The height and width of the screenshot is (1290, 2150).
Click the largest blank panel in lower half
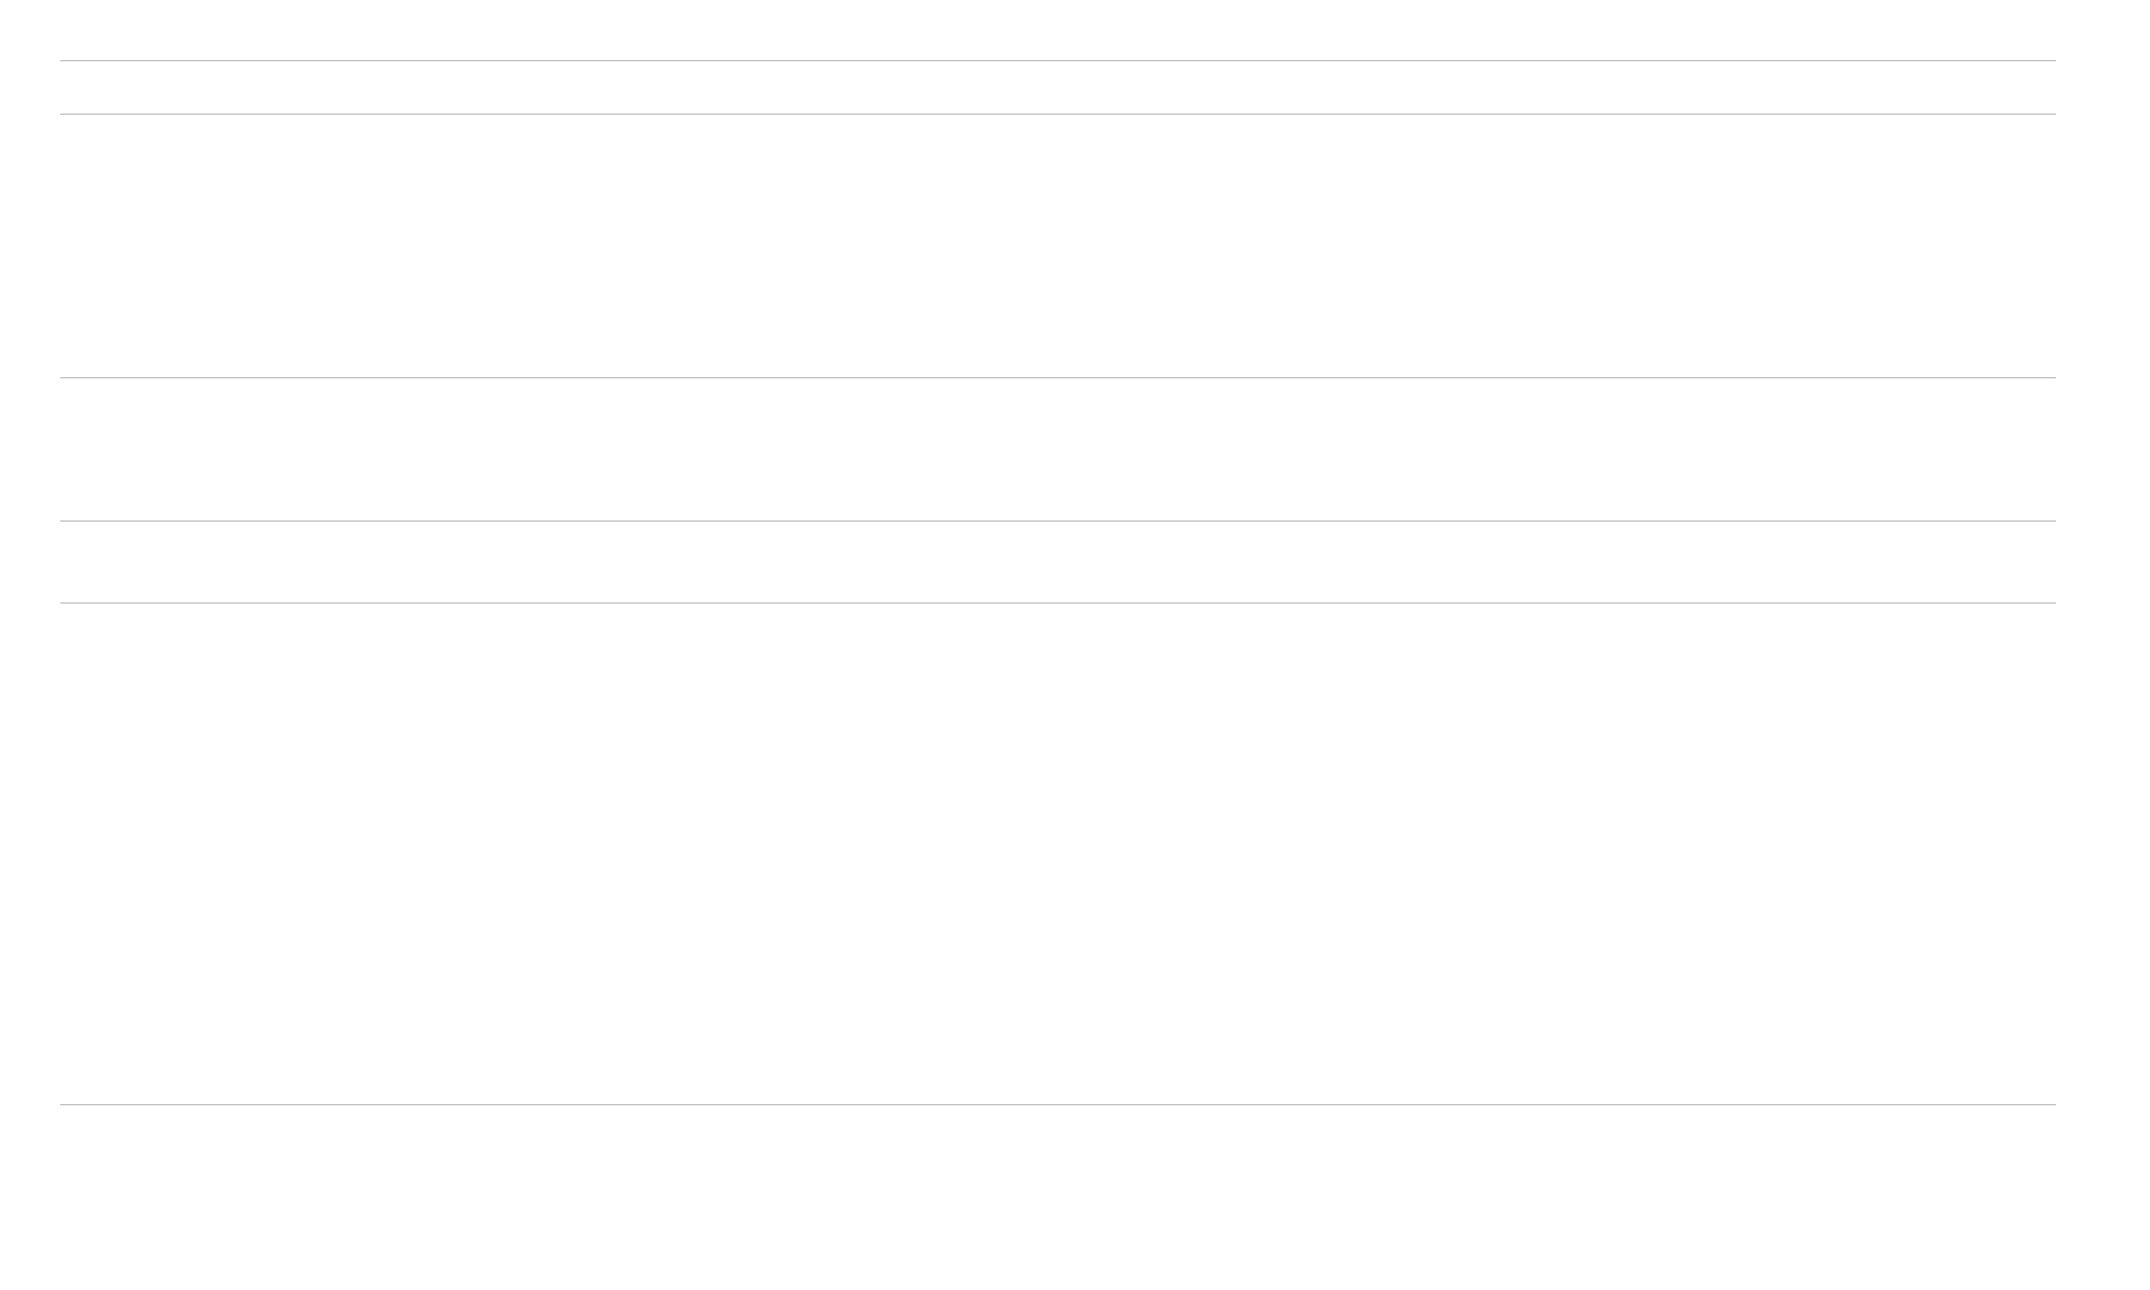click(1057, 853)
